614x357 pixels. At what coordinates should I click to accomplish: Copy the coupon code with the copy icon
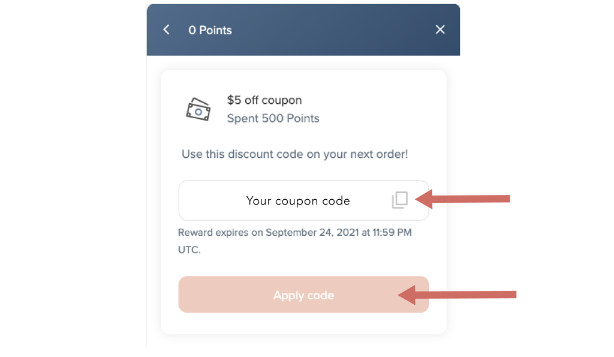[400, 200]
